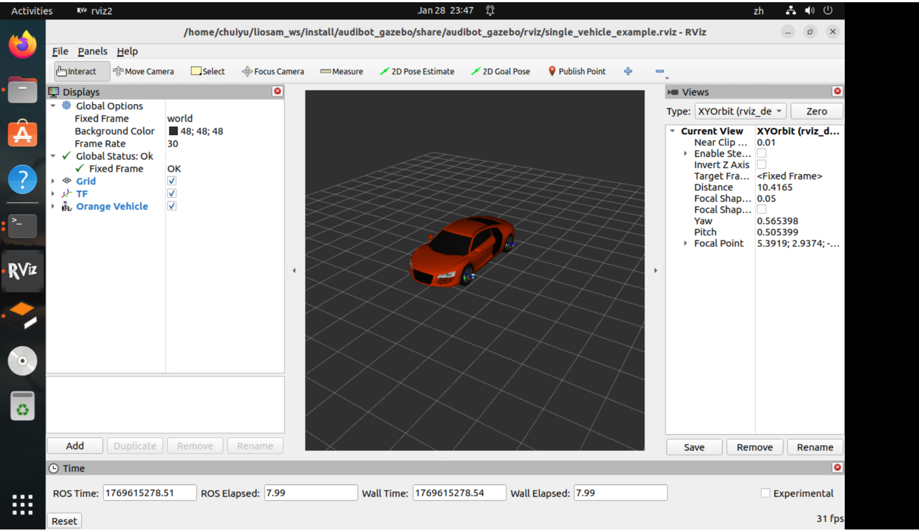Click the blue plus add-tool icon
This screenshot has width=919, height=530.
coord(628,72)
